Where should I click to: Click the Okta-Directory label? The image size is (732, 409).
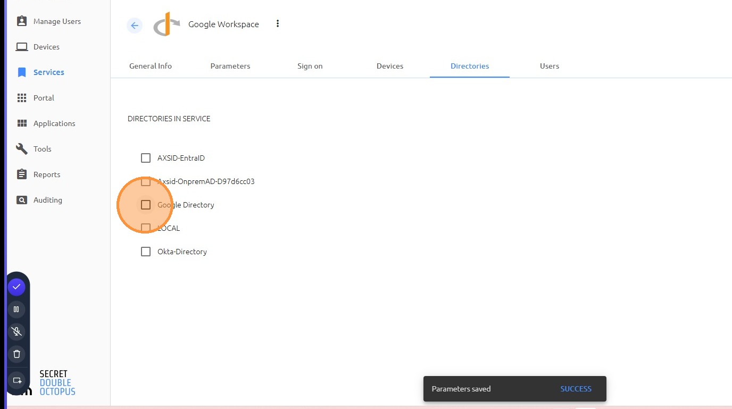(182, 252)
